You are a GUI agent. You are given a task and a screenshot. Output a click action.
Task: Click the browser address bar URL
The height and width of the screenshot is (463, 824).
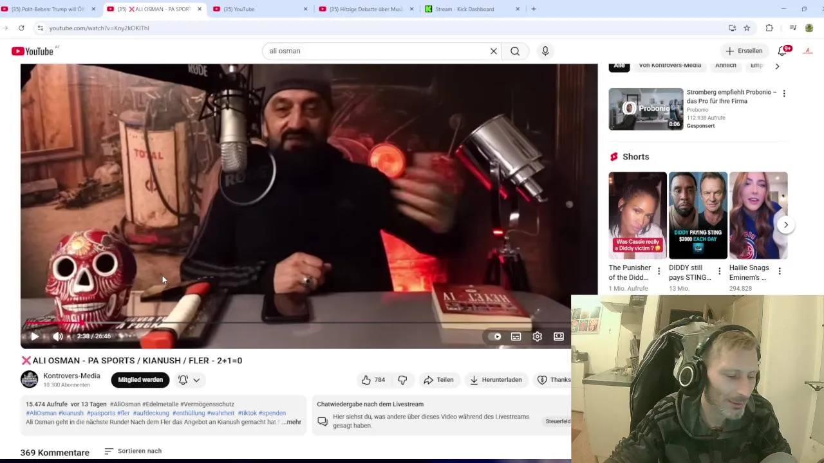pyautogui.click(x=99, y=28)
